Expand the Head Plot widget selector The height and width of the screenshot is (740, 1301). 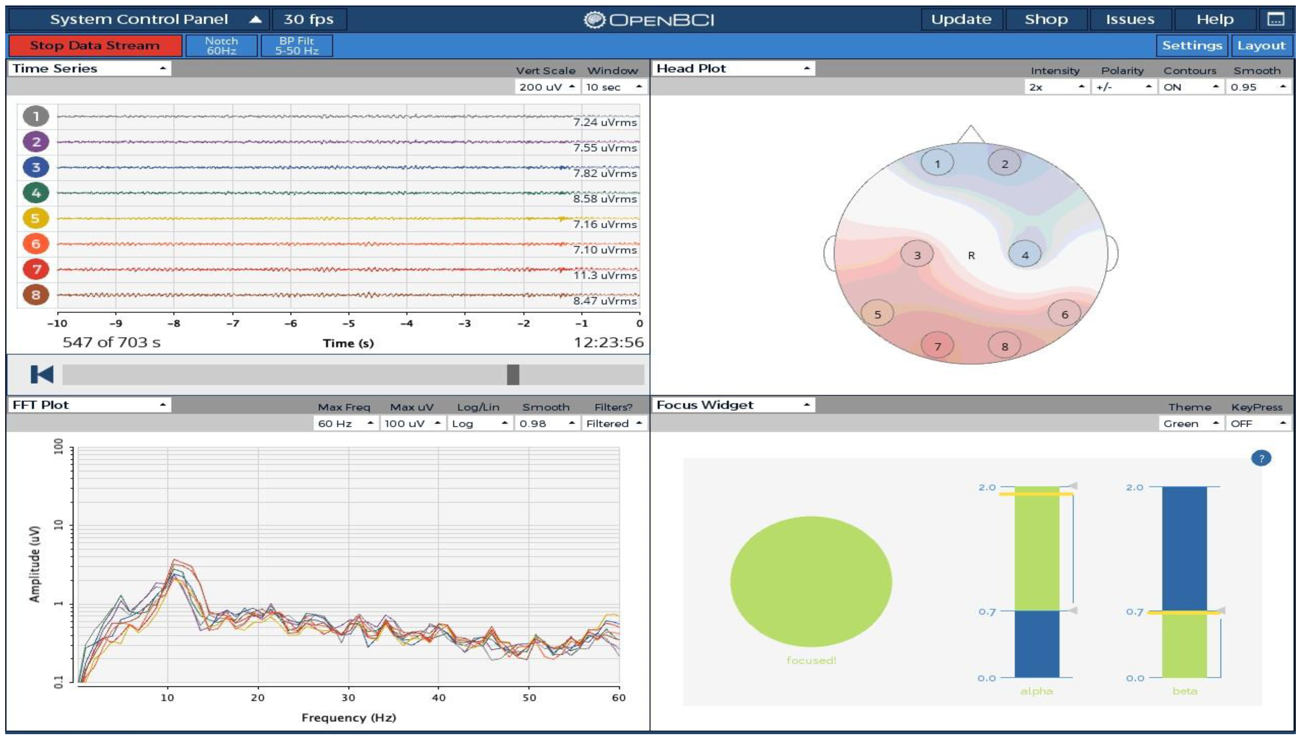point(734,68)
